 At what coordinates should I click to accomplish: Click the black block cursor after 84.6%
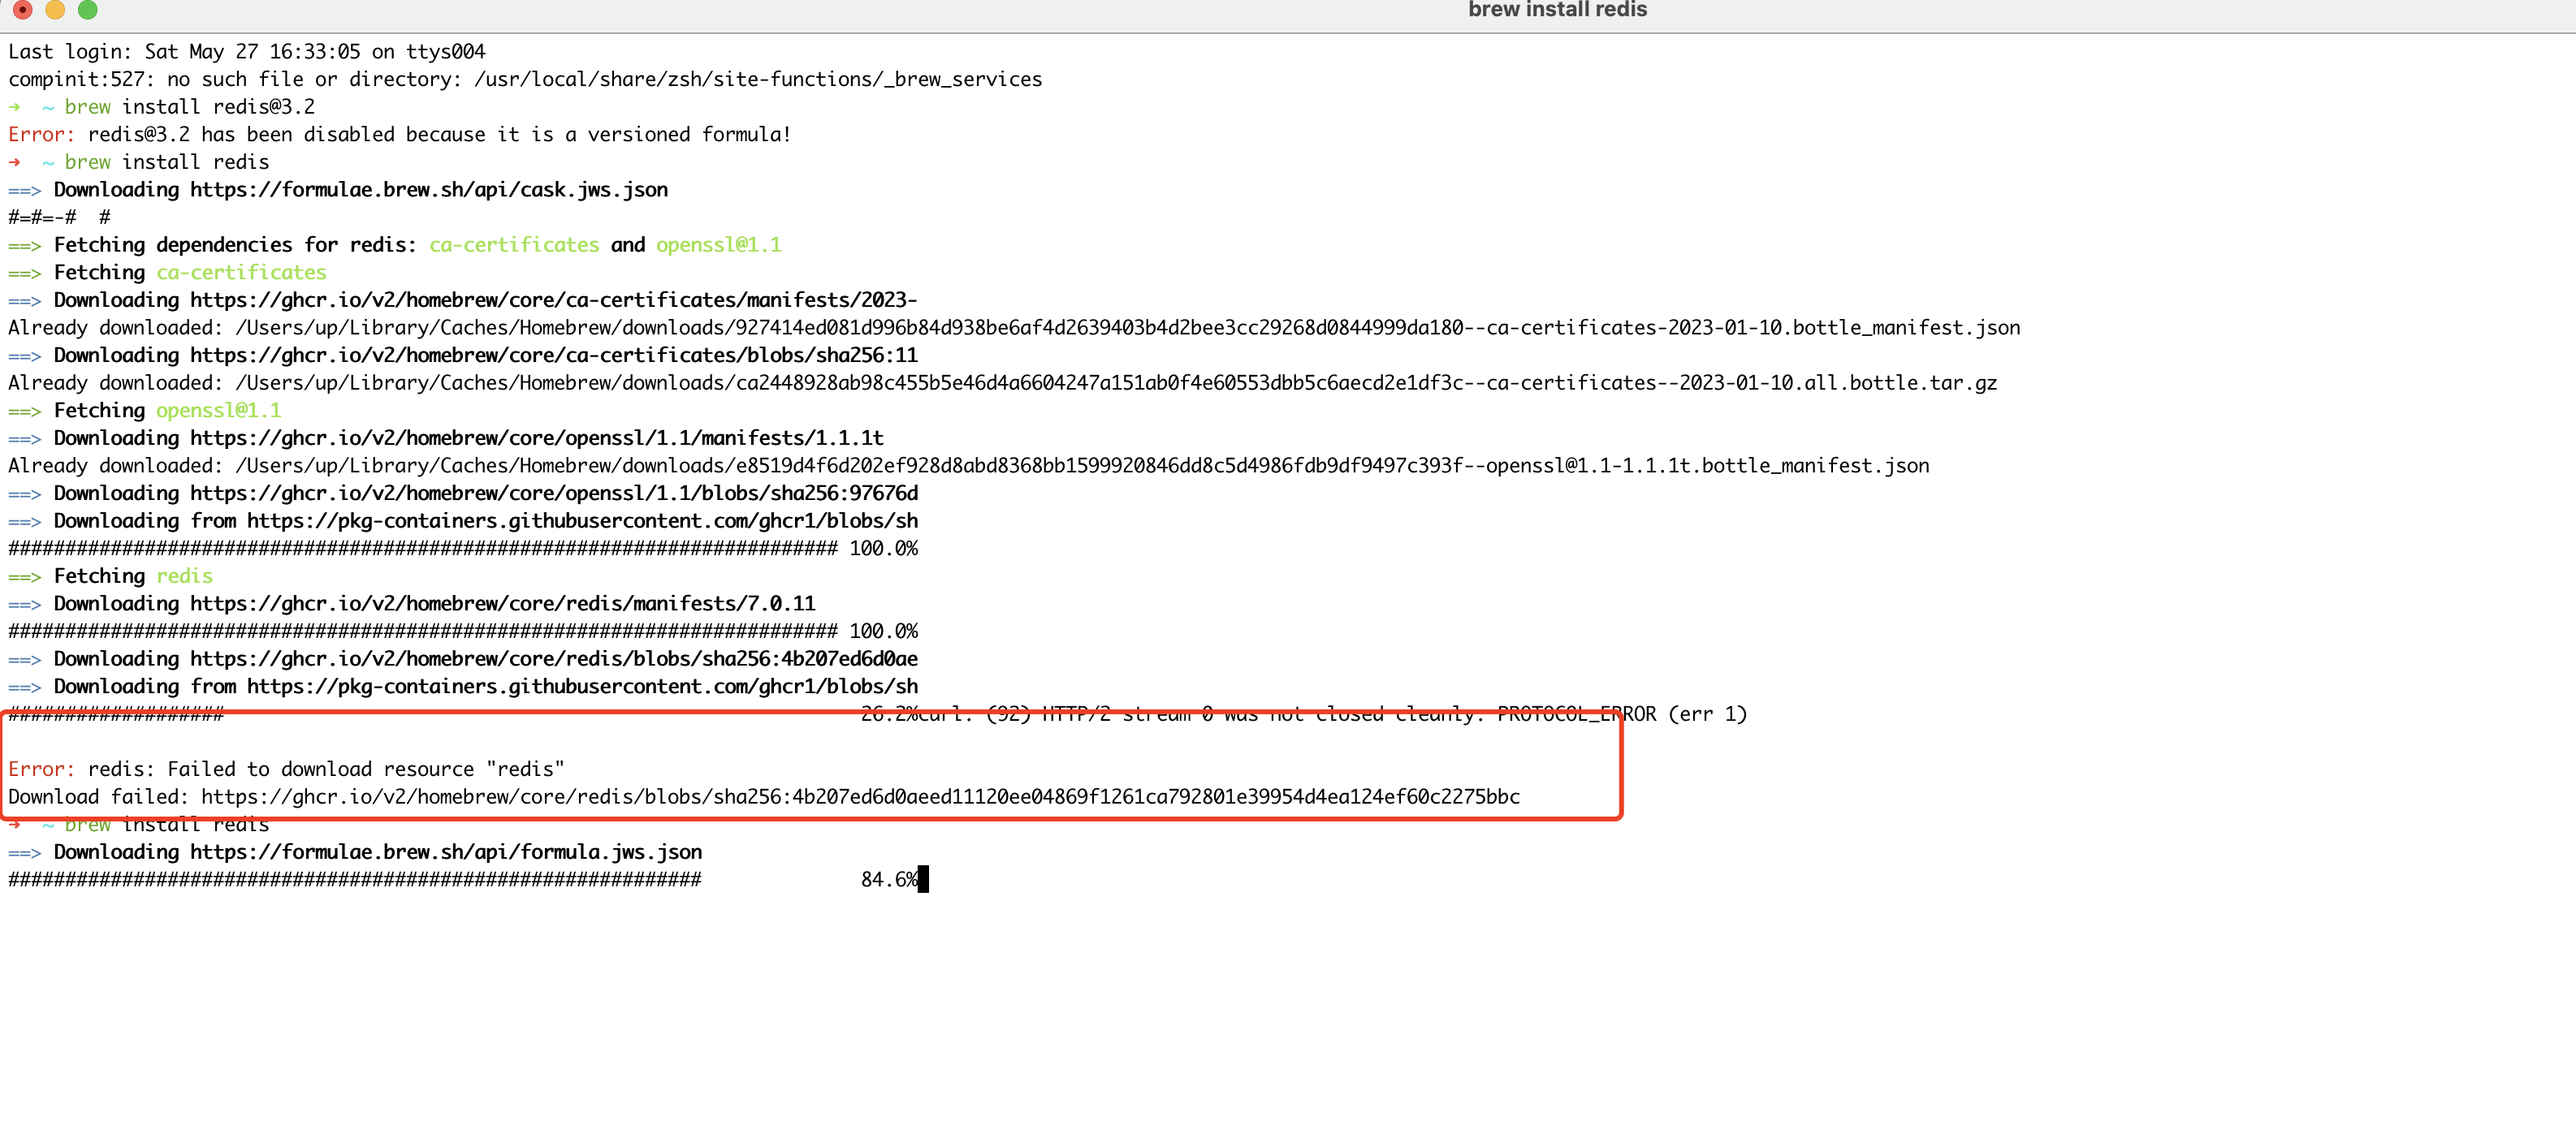pyautogui.click(x=923, y=880)
